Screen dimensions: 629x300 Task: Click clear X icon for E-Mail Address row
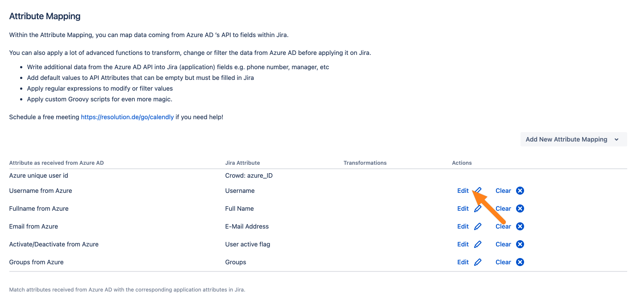tap(520, 226)
